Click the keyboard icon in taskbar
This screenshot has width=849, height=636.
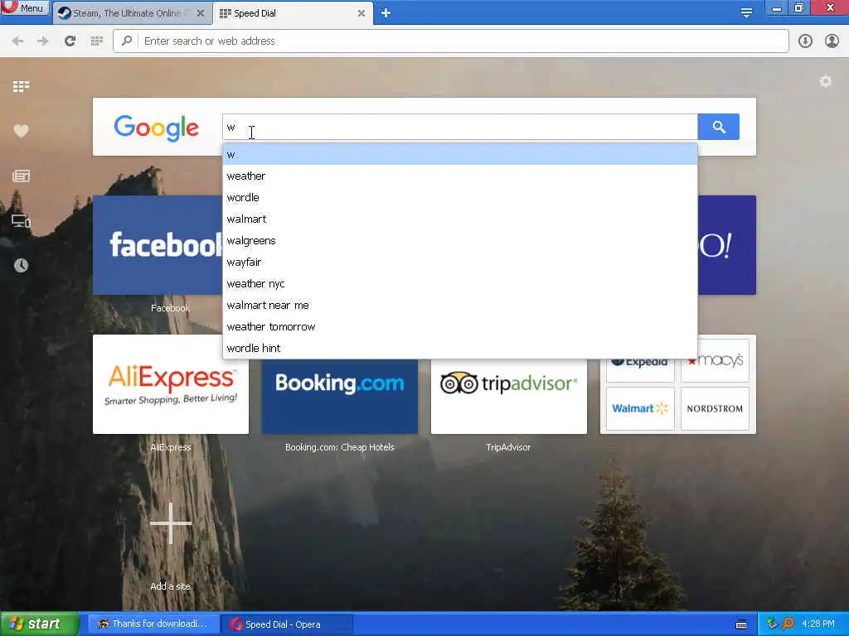741,624
